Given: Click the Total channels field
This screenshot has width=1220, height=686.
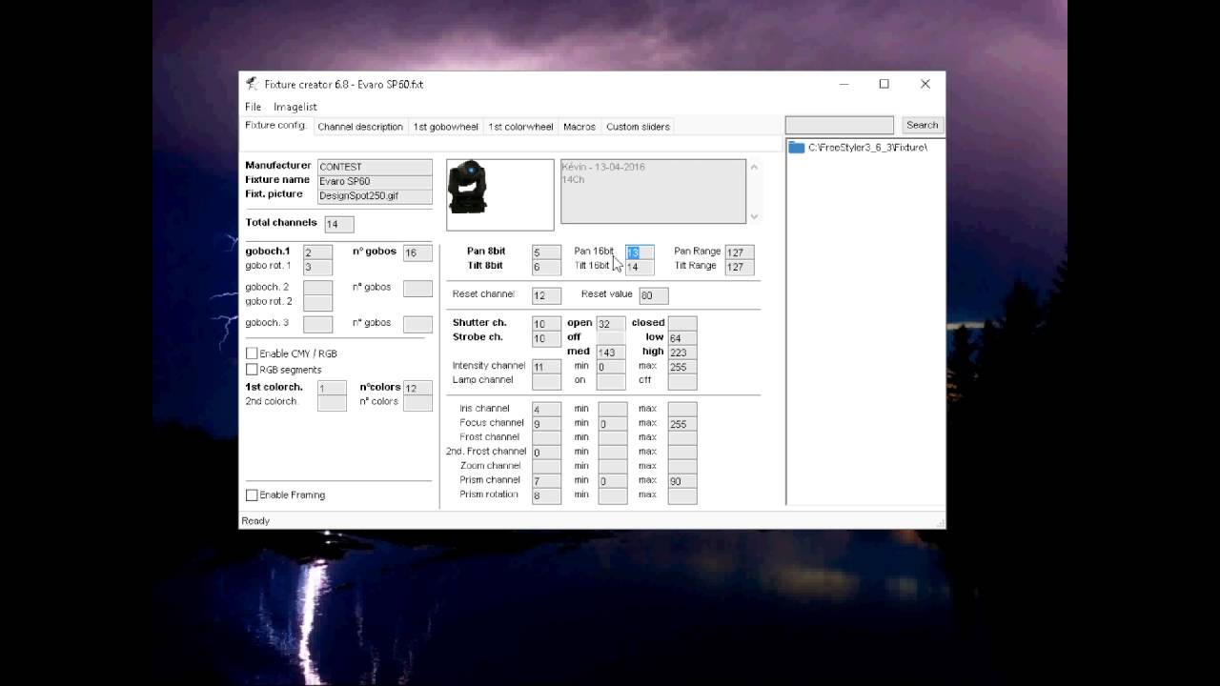Looking at the screenshot, I should click(338, 225).
